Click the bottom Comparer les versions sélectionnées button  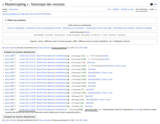19,117
